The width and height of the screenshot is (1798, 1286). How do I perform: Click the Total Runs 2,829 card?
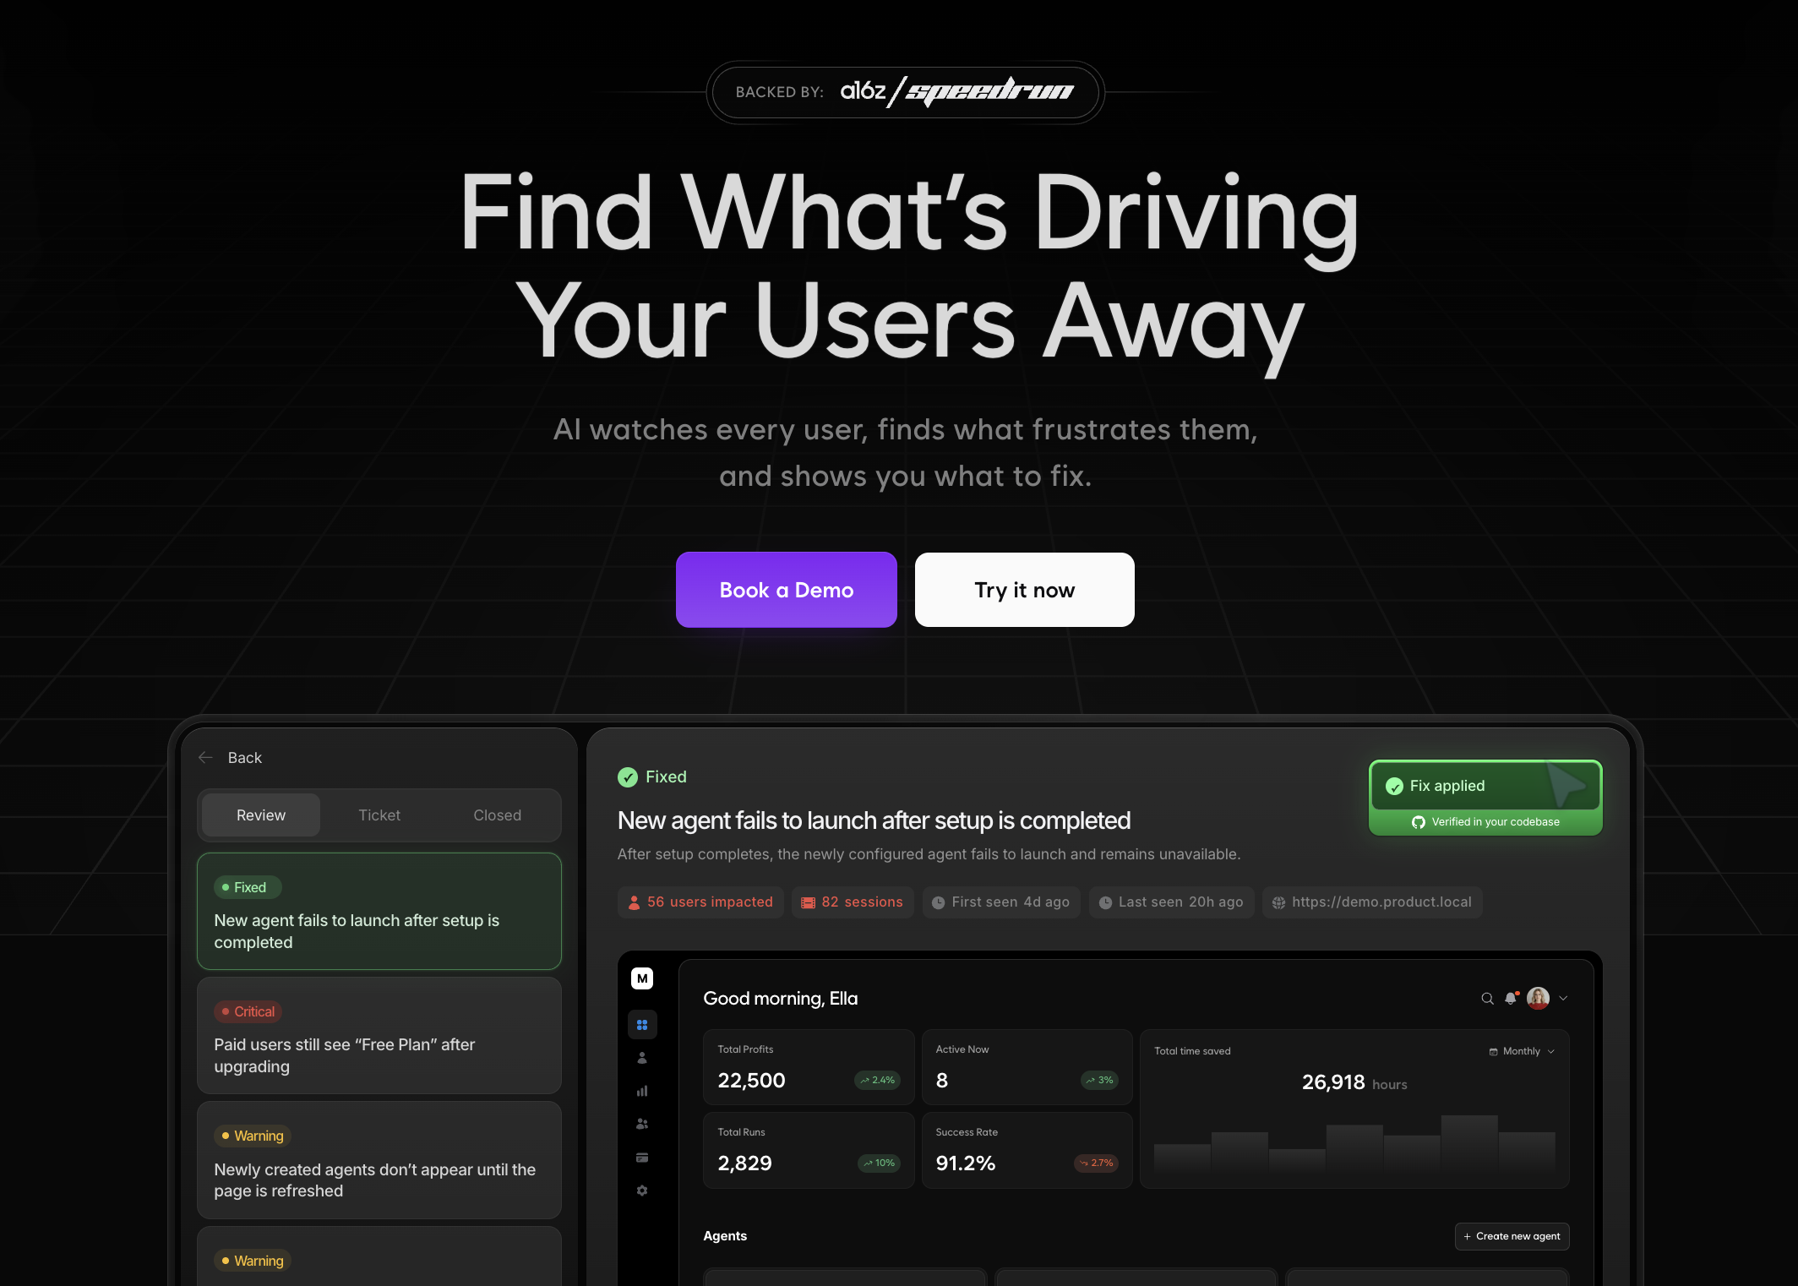tap(809, 1150)
